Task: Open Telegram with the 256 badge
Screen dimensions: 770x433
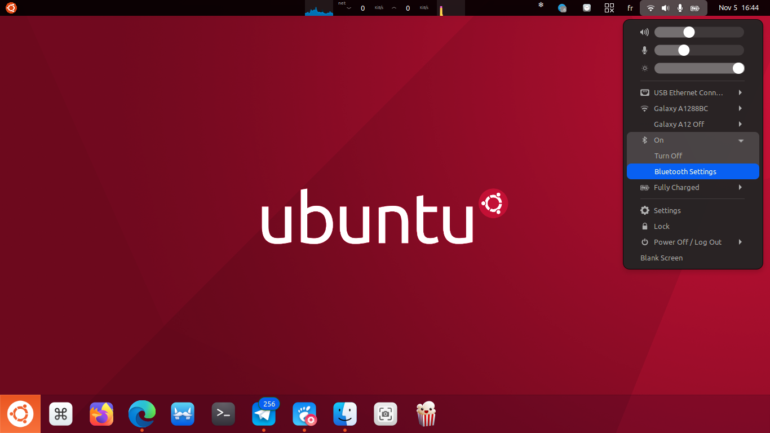Action: pos(264,414)
